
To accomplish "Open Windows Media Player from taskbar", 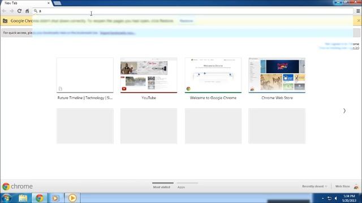I will pyautogui.click(x=72, y=198).
